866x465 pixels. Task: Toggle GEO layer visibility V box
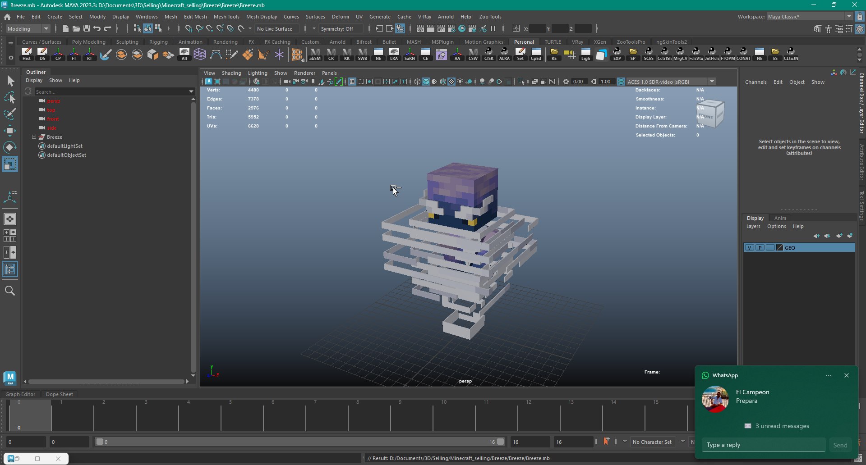pos(750,248)
